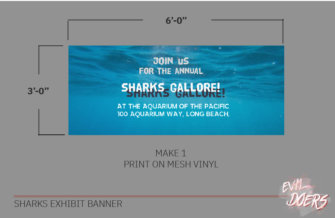Select the lower height dimension bracket
The width and height of the screenshot is (335, 218).
pos(39,122)
